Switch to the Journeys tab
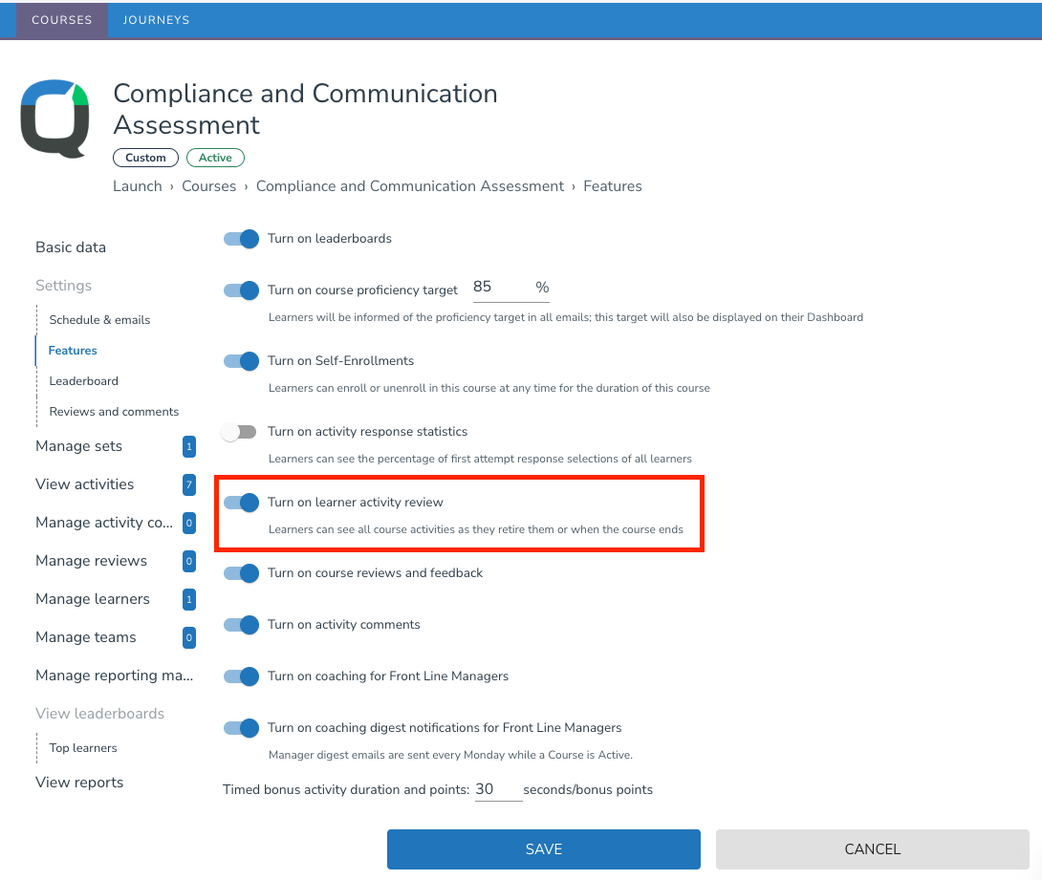The image size is (1042, 880). tap(156, 20)
